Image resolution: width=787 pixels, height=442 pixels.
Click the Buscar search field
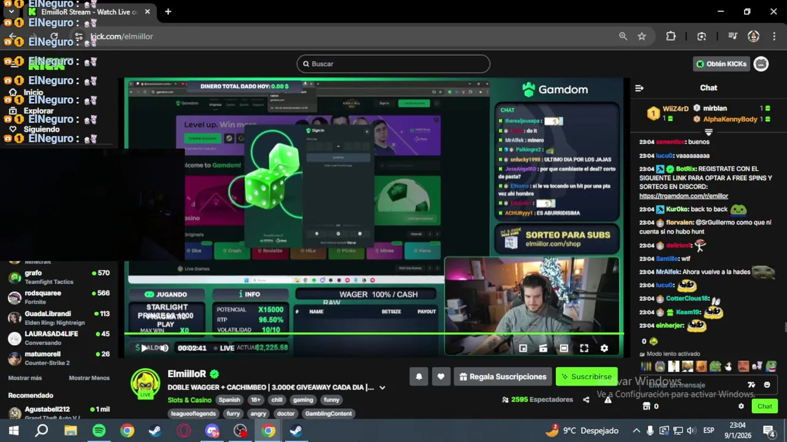[393, 64]
